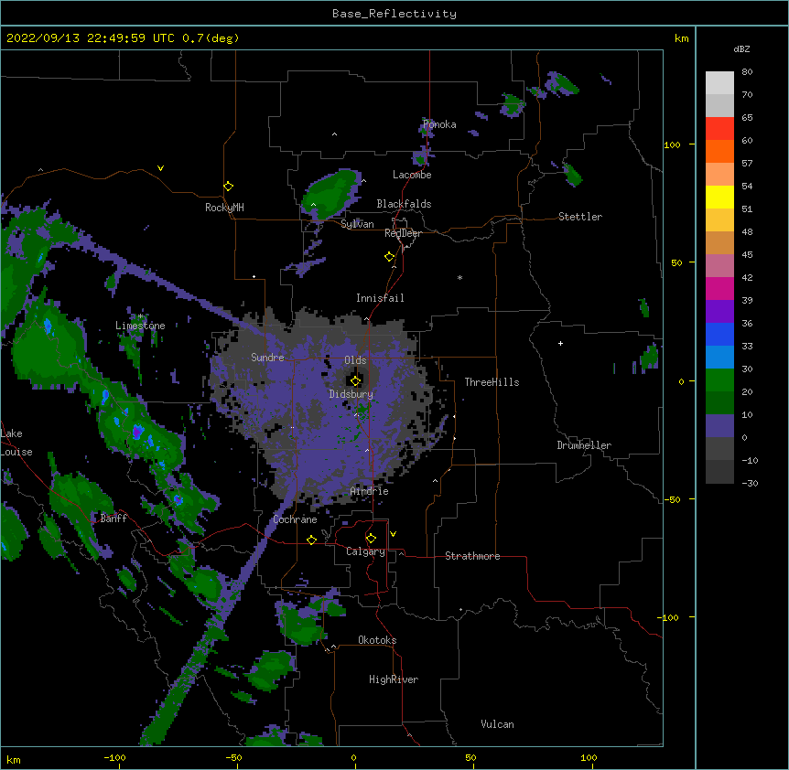
Task: Click the Ponoka city label
Action: click(439, 124)
